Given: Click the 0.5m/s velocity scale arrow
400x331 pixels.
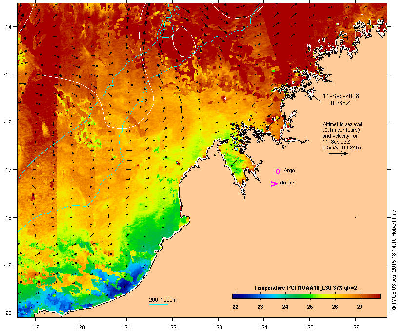Looking at the screenshot, I should (x=338, y=153).
